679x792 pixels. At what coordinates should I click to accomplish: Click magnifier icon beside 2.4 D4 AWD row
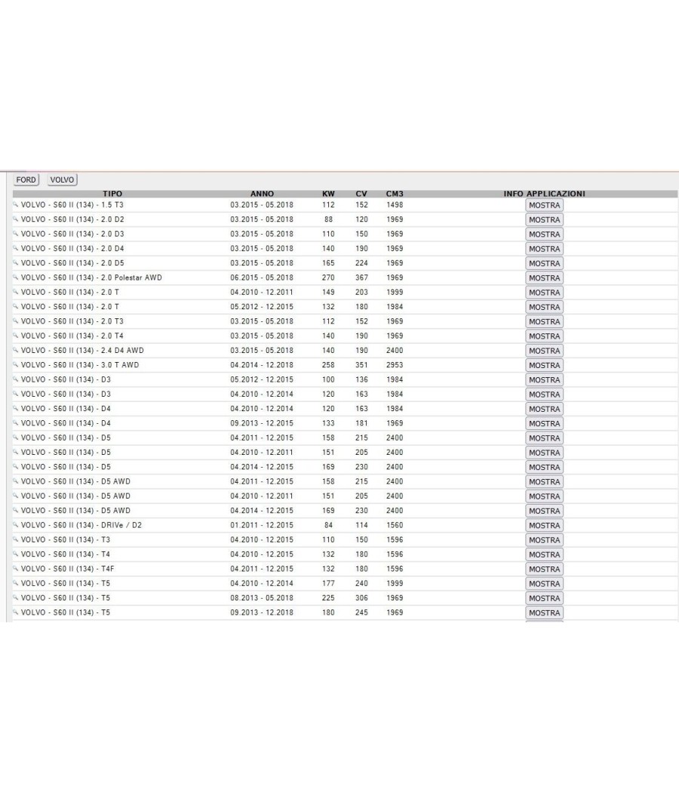16,350
